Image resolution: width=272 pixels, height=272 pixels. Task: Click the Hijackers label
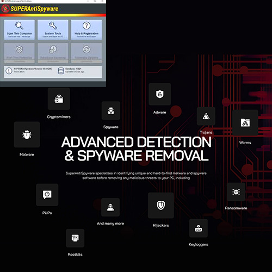tap(161, 225)
